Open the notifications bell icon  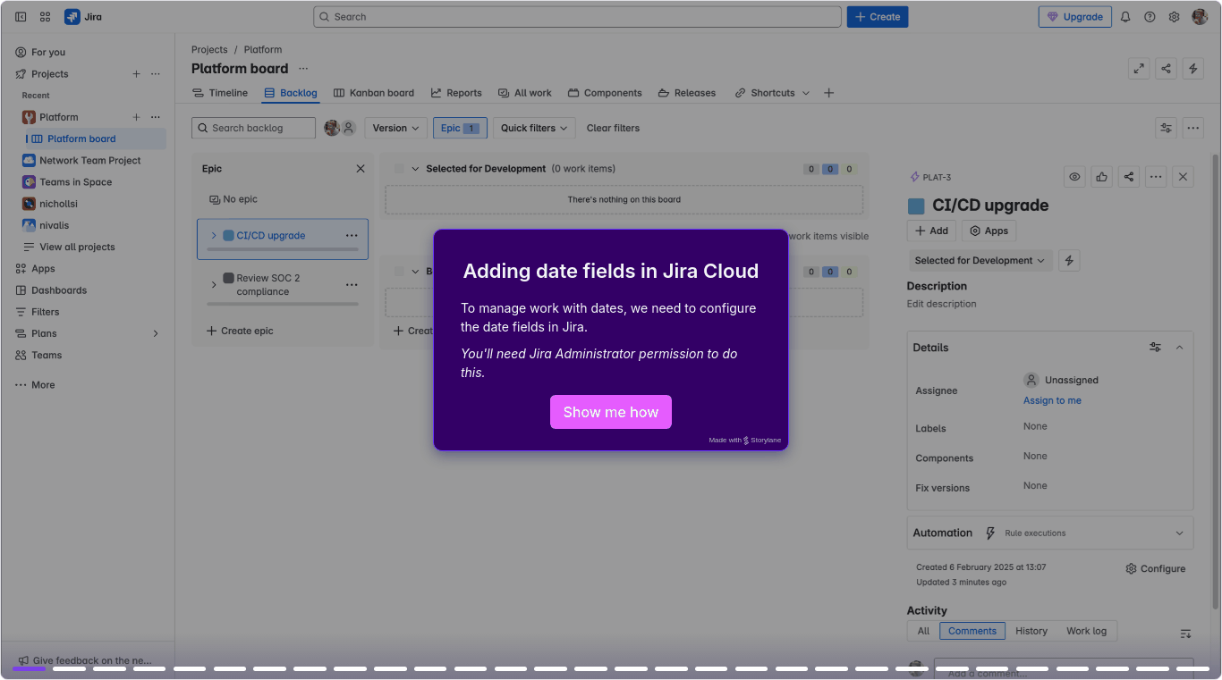tap(1125, 16)
